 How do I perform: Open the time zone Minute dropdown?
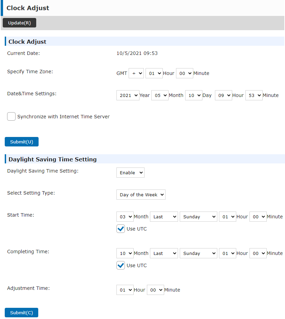click(184, 73)
